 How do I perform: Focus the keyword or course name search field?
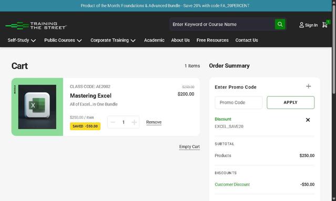click(x=222, y=24)
